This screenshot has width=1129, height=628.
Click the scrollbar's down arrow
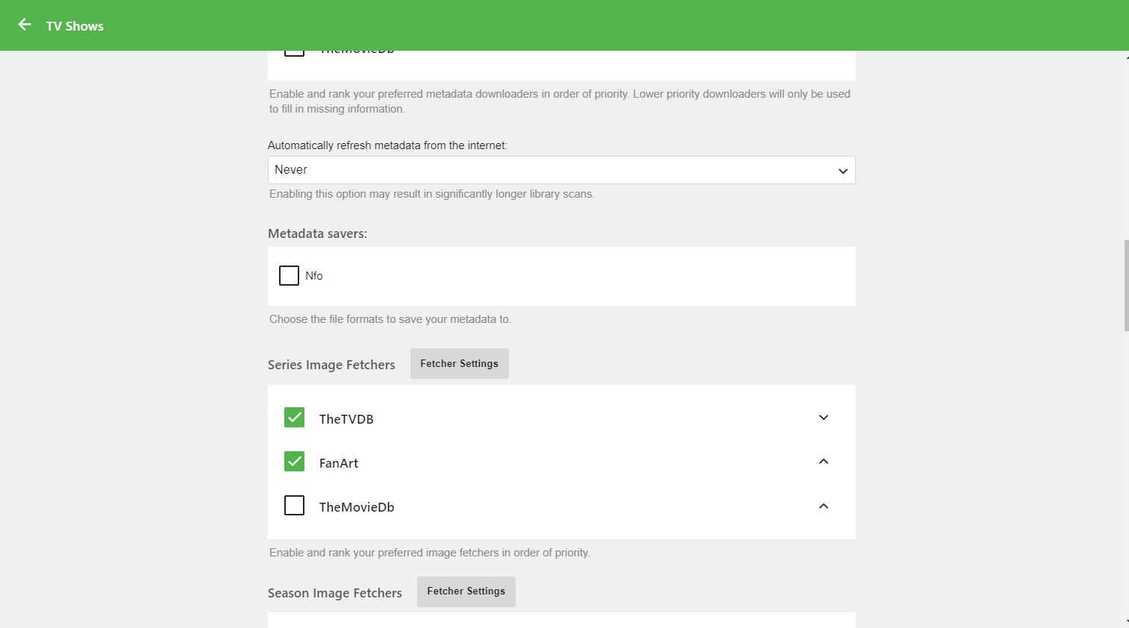tap(1126, 621)
